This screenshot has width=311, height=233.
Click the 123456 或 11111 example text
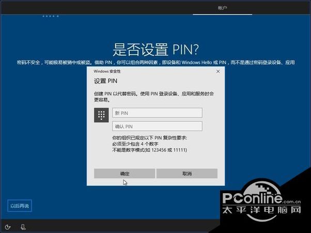[x=169, y=150]
